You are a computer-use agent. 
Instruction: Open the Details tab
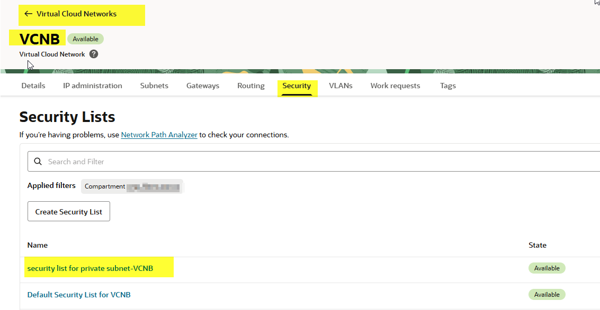(x=33, y=86)
